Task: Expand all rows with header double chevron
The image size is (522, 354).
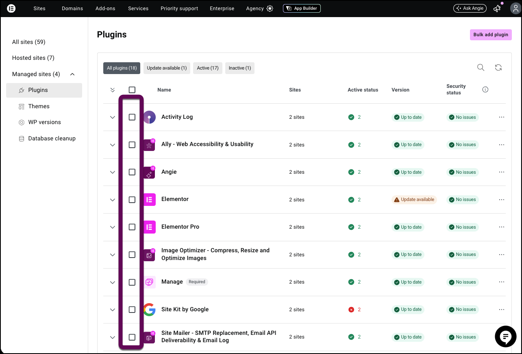Action: (113, 90)
